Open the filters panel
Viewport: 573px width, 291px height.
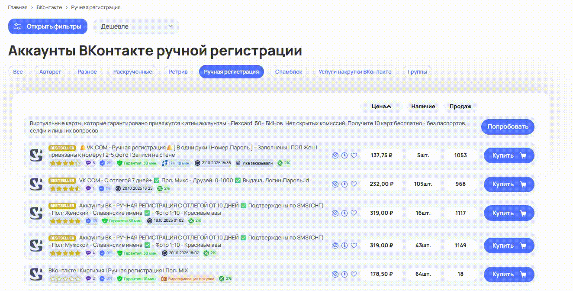click(48, 26)
